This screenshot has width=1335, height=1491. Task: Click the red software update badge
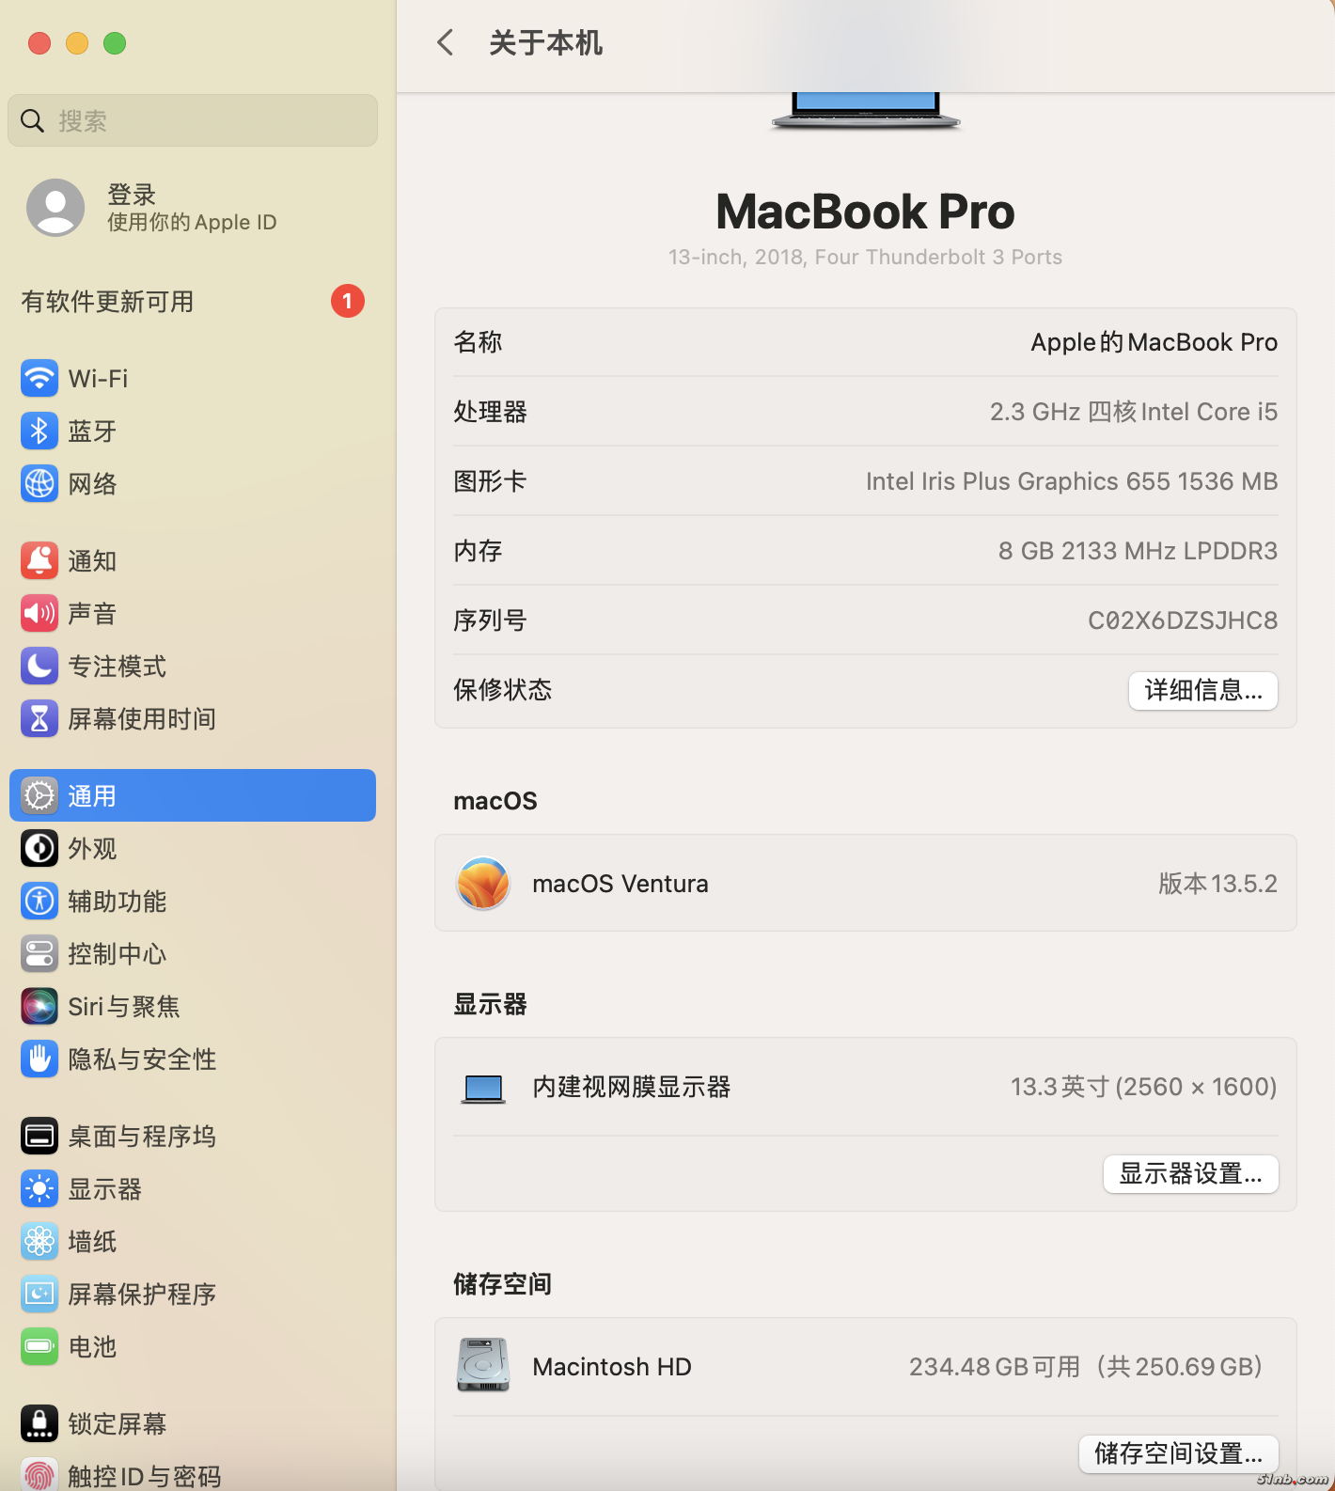point(347,301)
